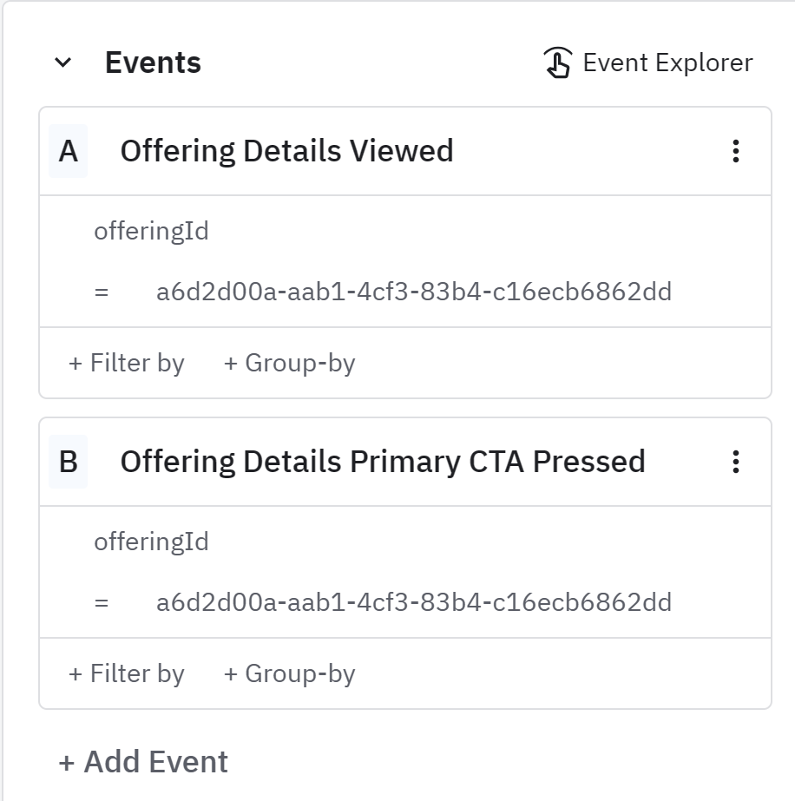Edit the offeringId value in event A

click(x=414, y=292)
